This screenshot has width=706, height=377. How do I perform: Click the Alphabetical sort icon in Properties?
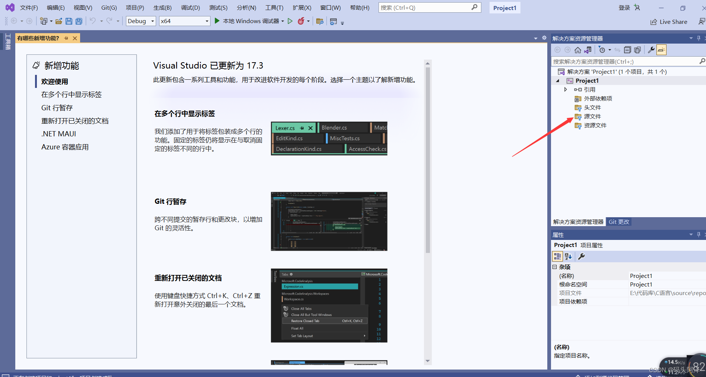click(568, 256)
